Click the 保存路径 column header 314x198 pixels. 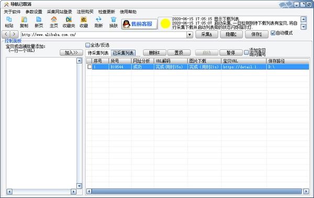coord(288,61)
